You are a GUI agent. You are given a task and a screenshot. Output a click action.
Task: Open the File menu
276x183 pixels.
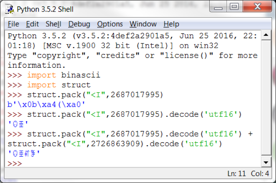(x=13, y=24)
